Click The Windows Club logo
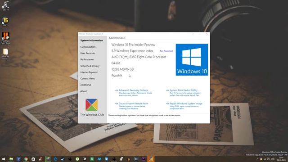The image size is (288, 162). tap(91, 105)
